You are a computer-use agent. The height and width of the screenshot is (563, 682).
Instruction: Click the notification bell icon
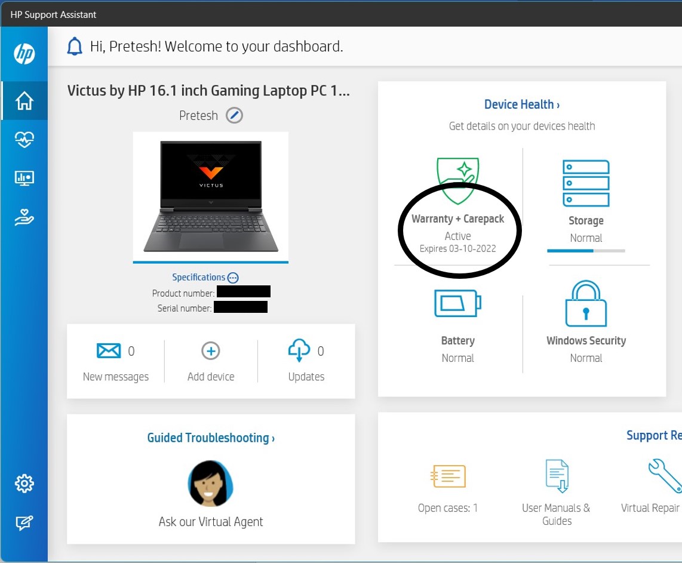(74, 45)
